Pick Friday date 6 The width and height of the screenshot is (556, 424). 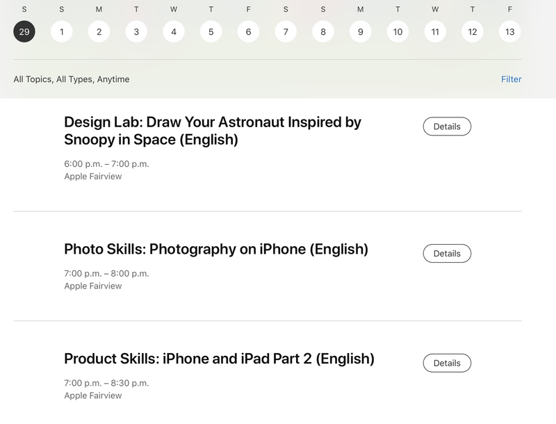pyautogui.click(x=248, y=31)
